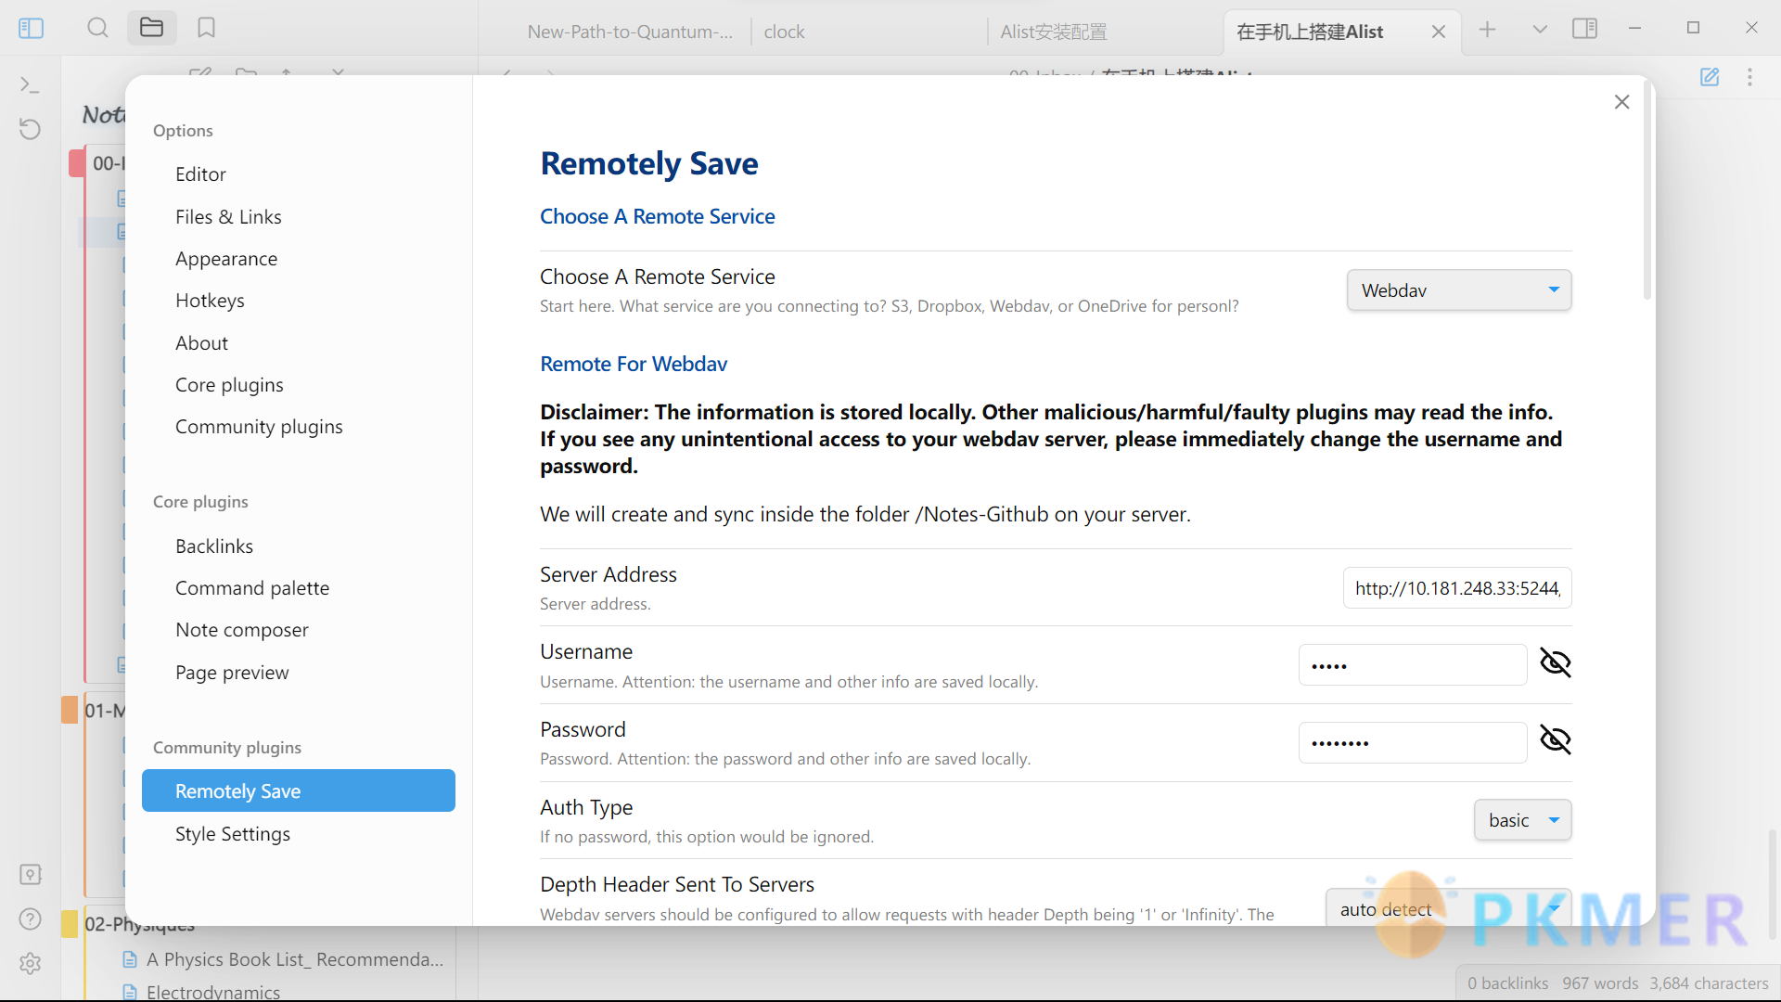1781x1002 pixels.
Task: Toggle password visibility eye icon
Action: tap(1555, 739)
